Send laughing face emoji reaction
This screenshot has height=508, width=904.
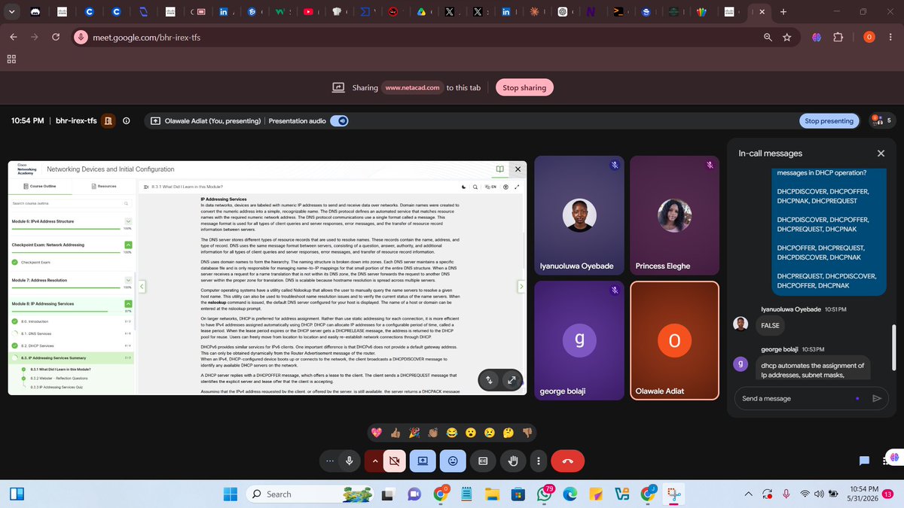(x=451, y=433)
